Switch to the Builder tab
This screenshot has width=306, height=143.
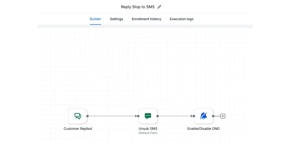click(x=95, y=19)
